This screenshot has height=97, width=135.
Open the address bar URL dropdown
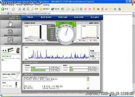pyautogui.click(x=133, y=13)
